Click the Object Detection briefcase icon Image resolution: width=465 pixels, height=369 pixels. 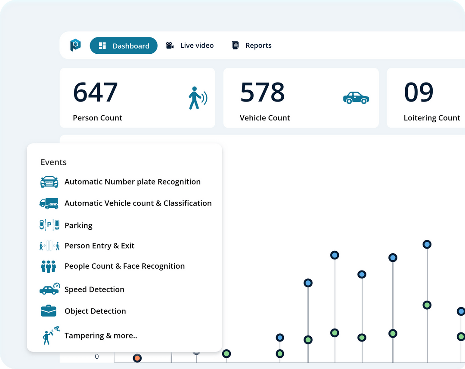click(48, 311)
